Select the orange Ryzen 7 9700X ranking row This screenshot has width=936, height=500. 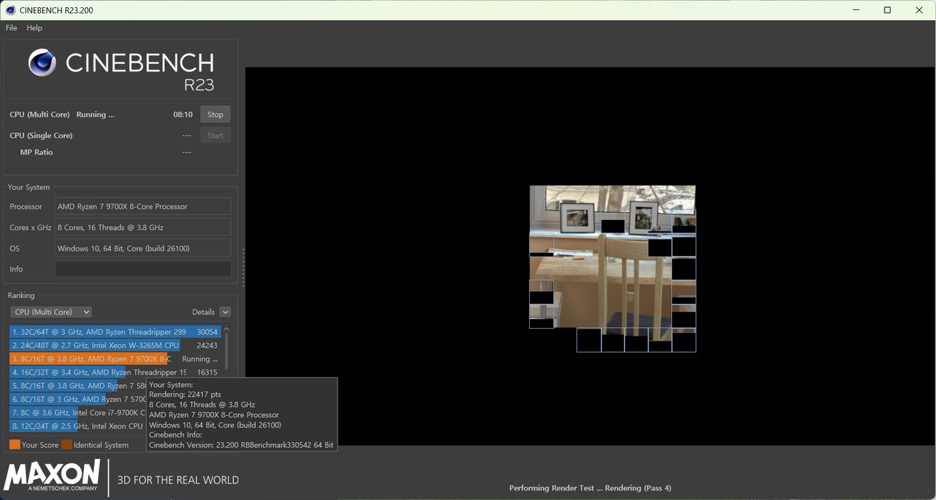(115, 359)
